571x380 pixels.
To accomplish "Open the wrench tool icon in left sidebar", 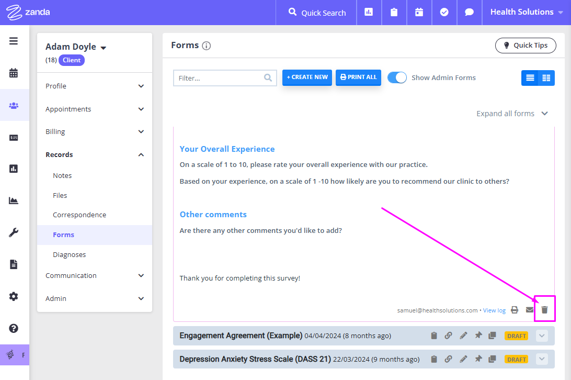I will [14, 232].
